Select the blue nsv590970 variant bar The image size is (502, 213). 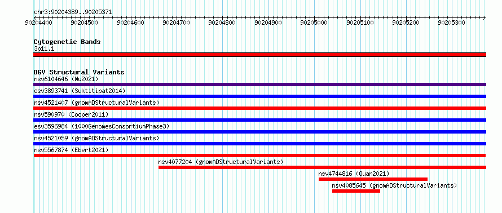(x=259, y=120)
